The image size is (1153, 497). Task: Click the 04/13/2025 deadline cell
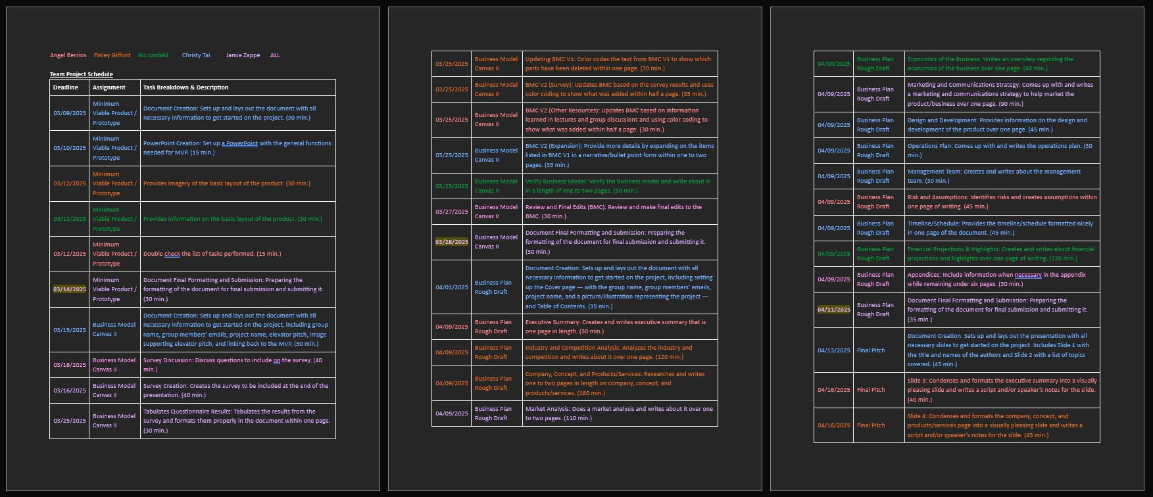tap(833, 350)
